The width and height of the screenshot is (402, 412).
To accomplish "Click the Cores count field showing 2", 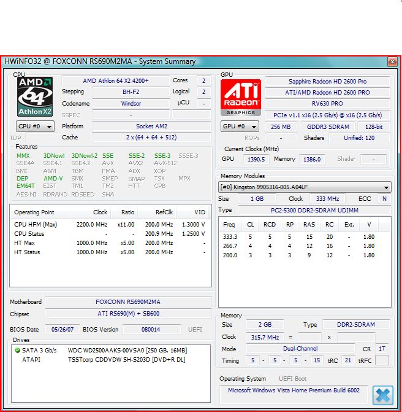I will tap(203, 80).
